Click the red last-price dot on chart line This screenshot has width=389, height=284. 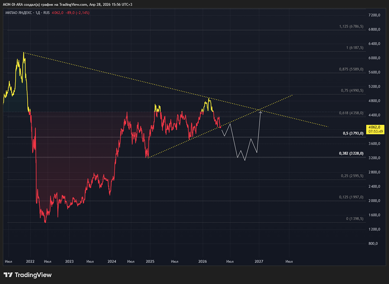point(220,127)
